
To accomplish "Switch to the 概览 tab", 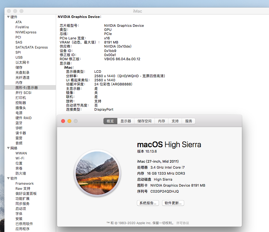I will click(110, 121).
